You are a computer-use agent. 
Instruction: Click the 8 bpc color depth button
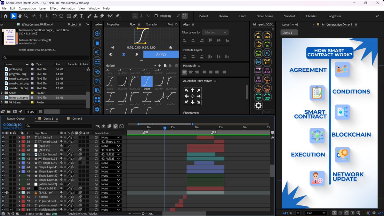pyautogui.click(x=31, y=111)
